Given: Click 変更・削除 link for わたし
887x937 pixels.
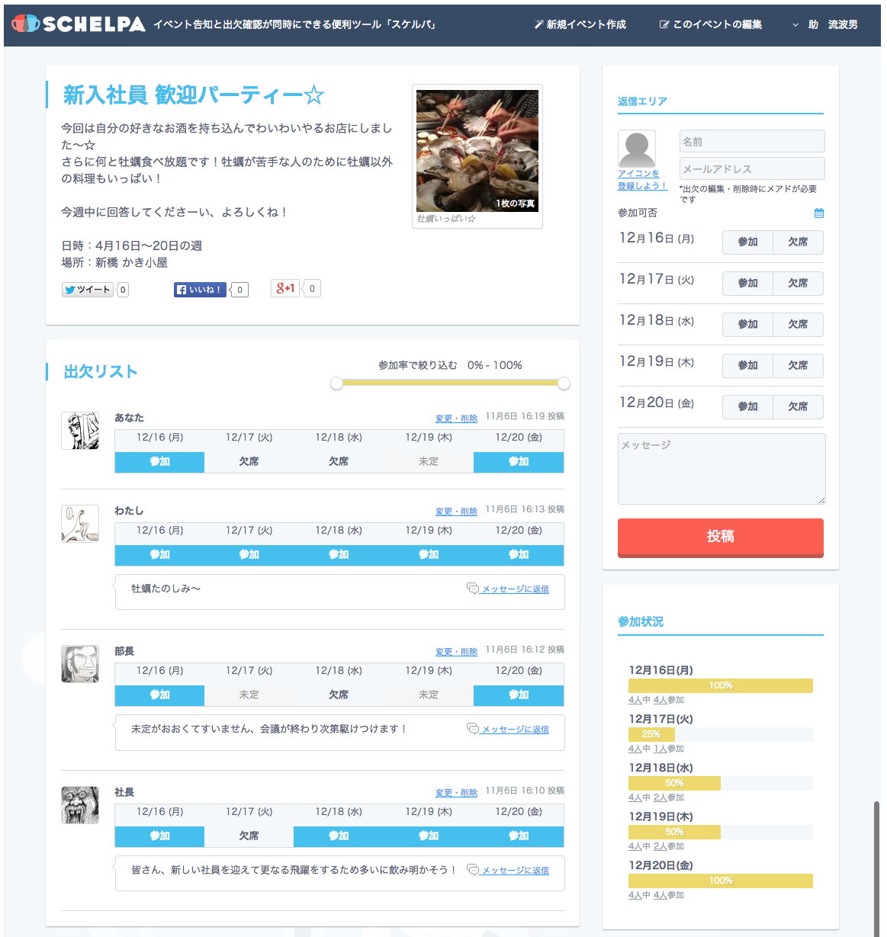Looking at the screenshot, I should 456,512.
